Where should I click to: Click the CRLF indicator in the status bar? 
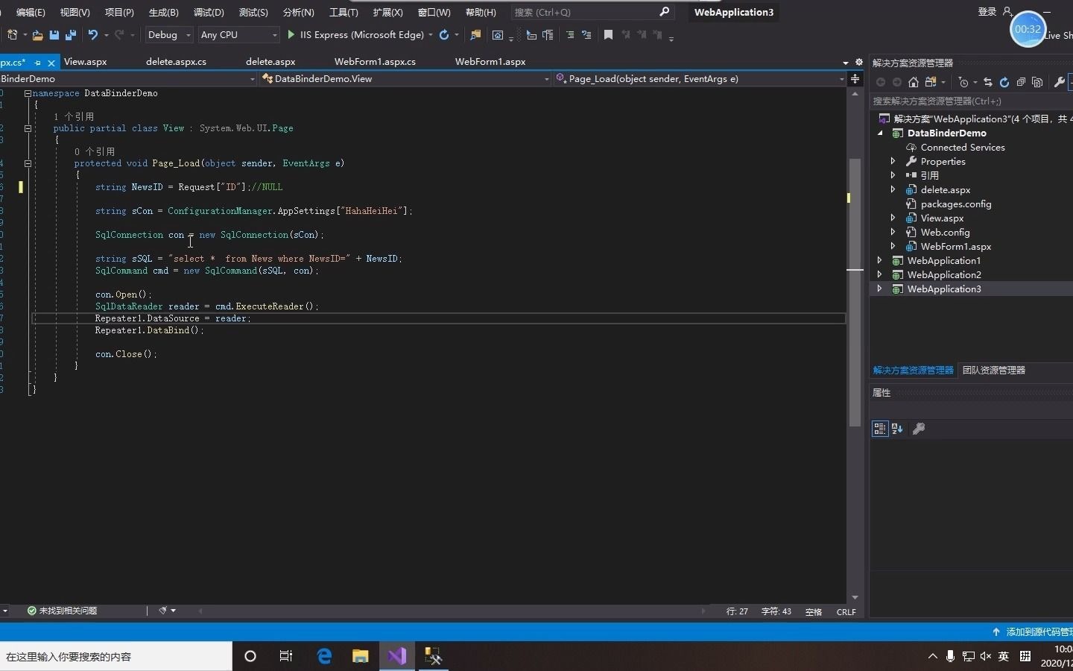pyautogui.click(x=847, y=612)
